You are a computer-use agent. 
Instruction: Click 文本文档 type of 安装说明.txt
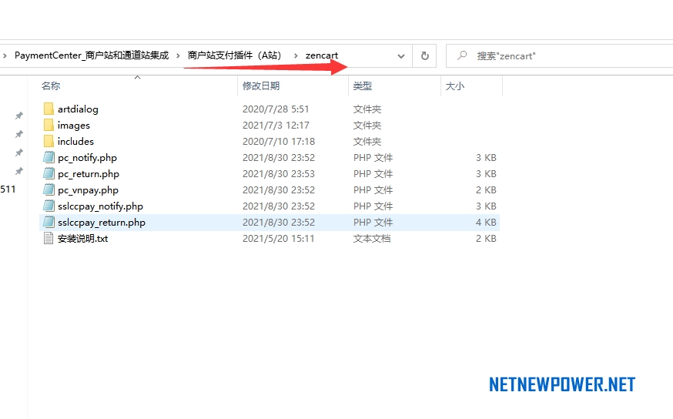point(372,239)
